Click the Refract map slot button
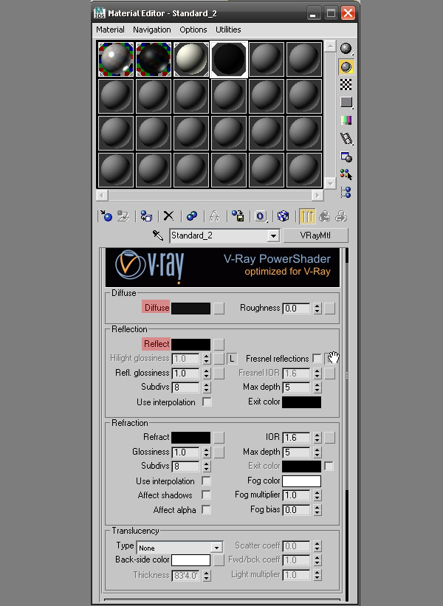Image resolution: width=443 pixels, height=606 pixels. 219,438
